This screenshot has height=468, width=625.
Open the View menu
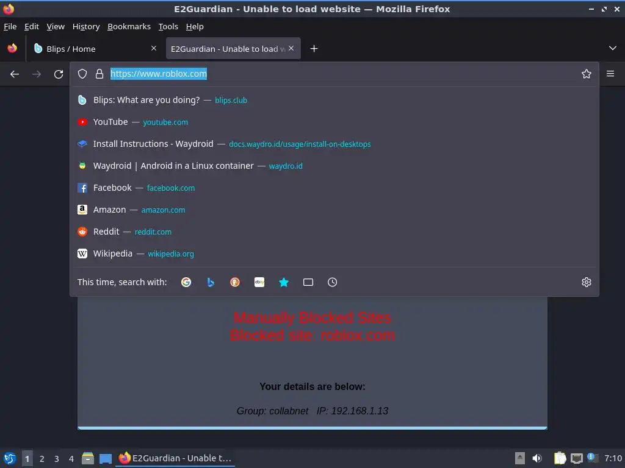click(56, 26)
